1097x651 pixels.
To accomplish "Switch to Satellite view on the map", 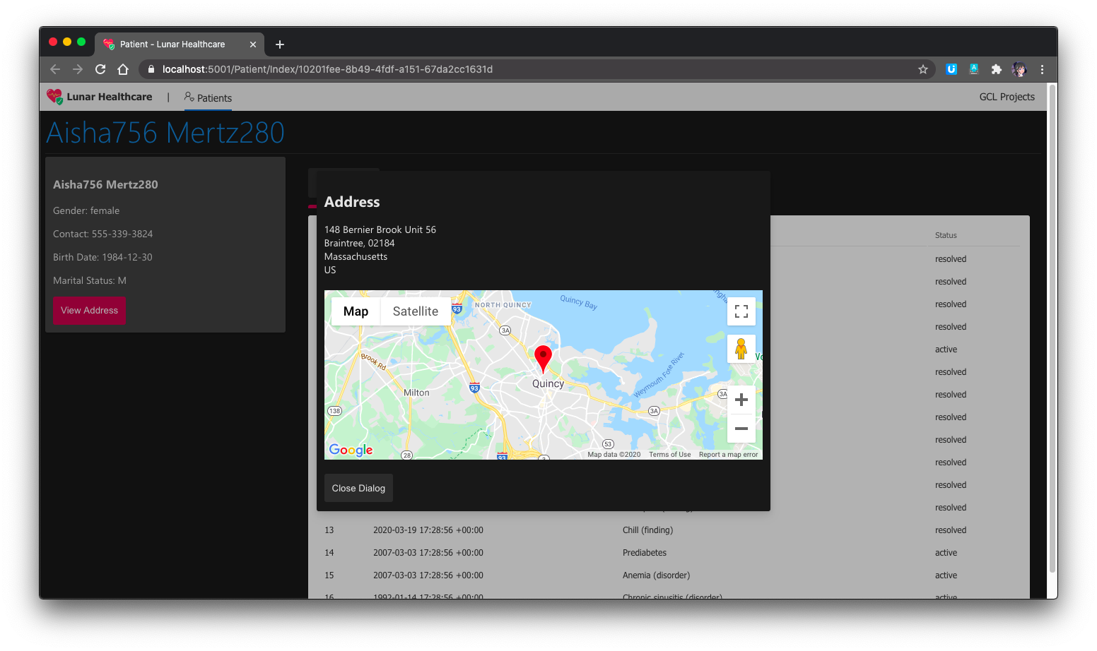I will [415, 311].
